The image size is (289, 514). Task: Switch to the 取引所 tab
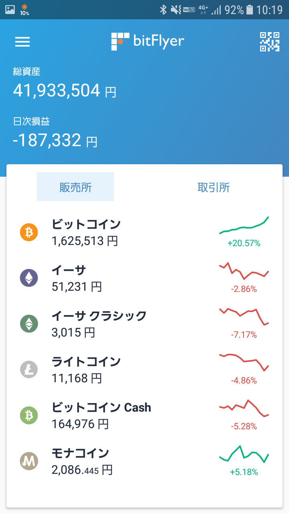point(214,187)
